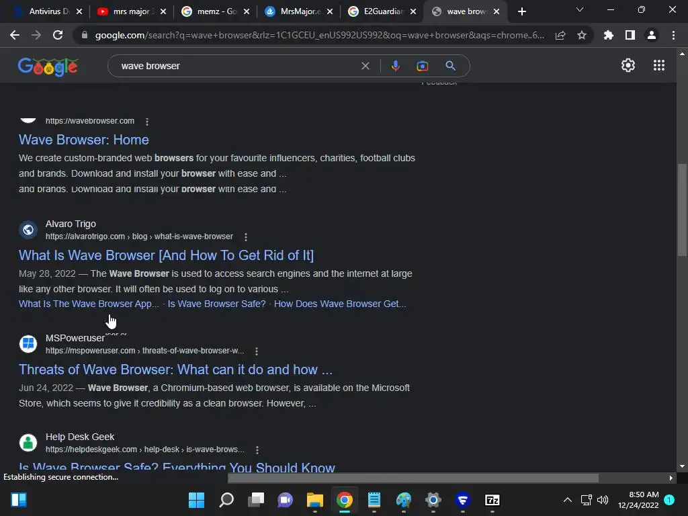Open options for wavebrowser.com result
Image resolution: width=688 pixels, height=516 pixels.
[147, 122]
